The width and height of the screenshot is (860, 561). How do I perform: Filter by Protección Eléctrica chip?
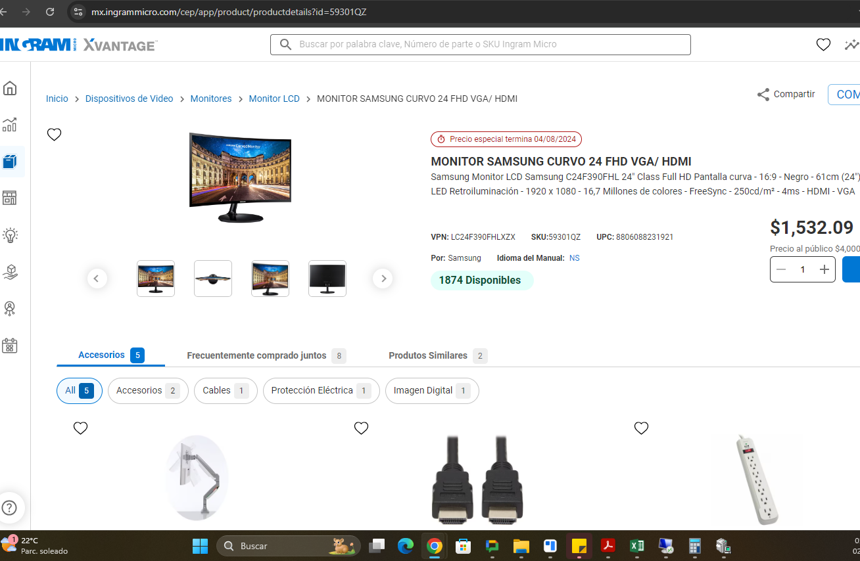click(321, 390)
